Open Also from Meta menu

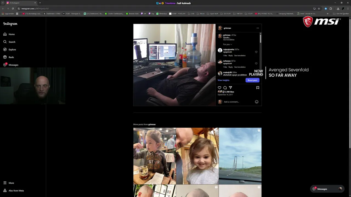[13, 190]
